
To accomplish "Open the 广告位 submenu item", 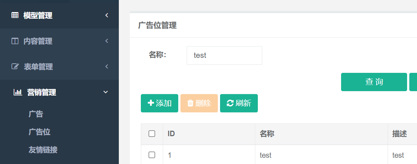I will (39, 132).
